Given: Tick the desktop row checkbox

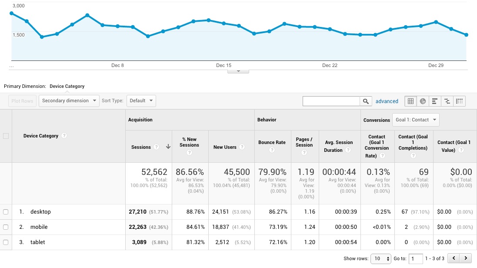Looking at the screenshot, I should tap(6, 212).
